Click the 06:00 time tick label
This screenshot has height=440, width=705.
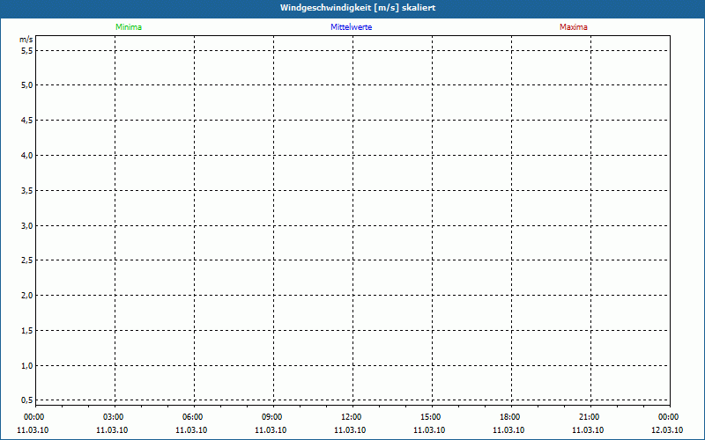pos(193,416)
